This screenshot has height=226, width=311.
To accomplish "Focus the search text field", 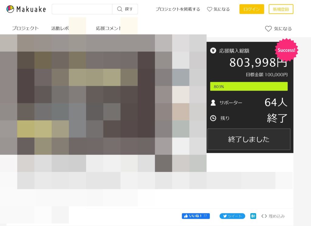I will point(82,9).
